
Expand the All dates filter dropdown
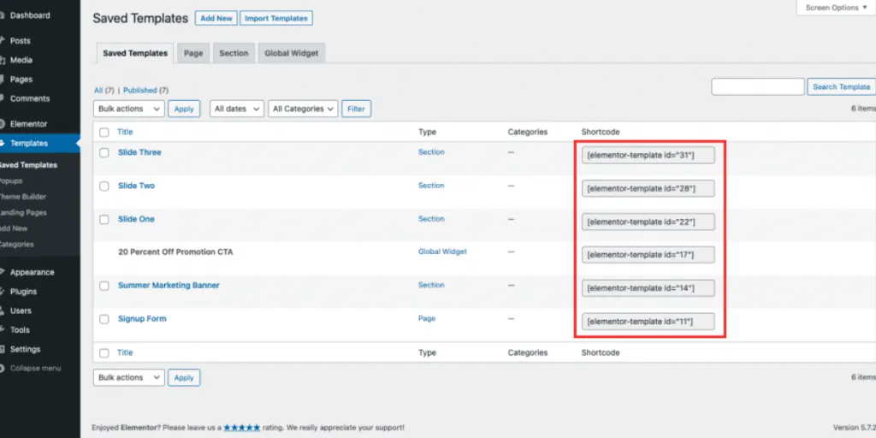click(x=236, y=109)
